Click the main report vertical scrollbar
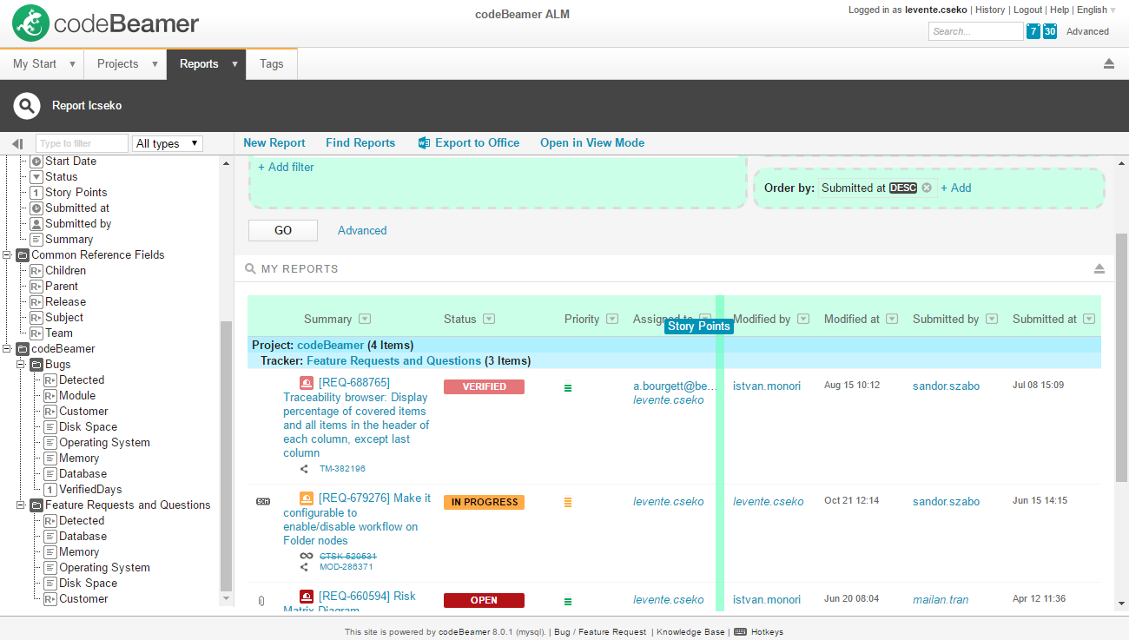 pos(1121,356)
